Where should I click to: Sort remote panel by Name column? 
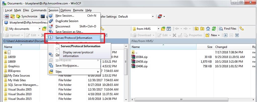click(x=163, y=47)
